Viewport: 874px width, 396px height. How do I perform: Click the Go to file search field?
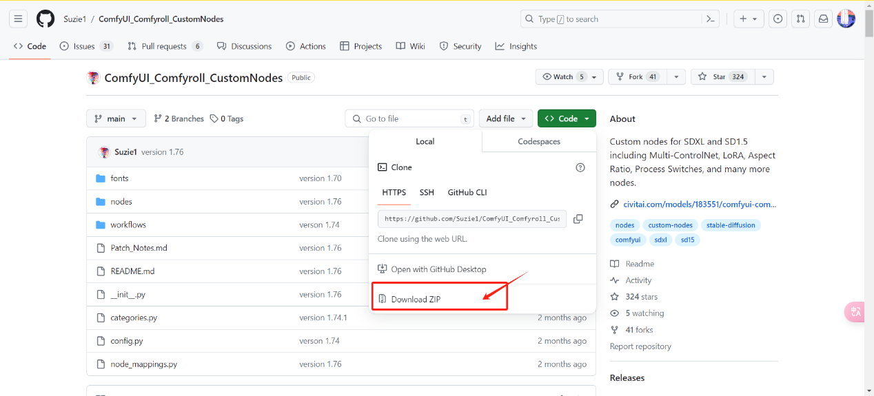tap(410, 118)
